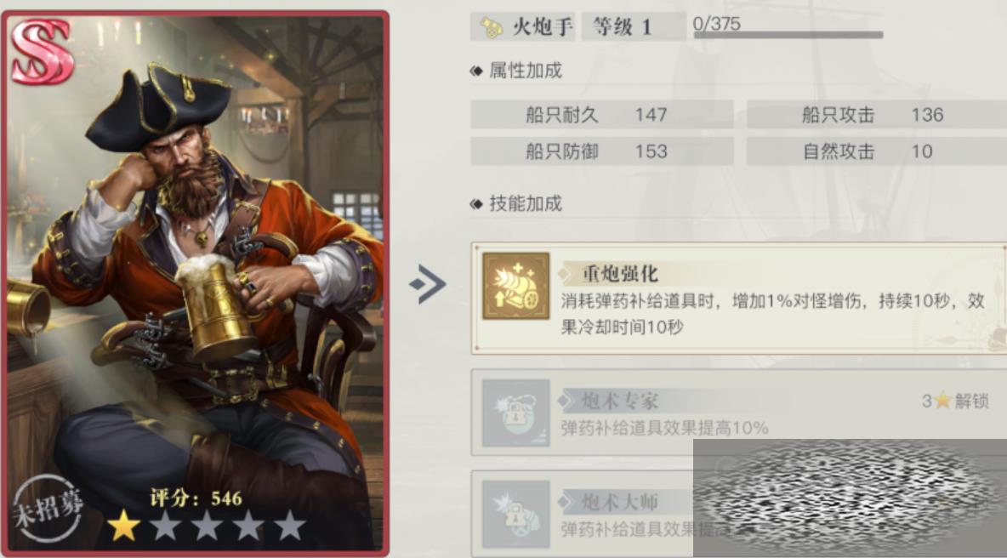Click the 自然攻击 10 attribute
The image size is (1007, 558).
point(877,151)
